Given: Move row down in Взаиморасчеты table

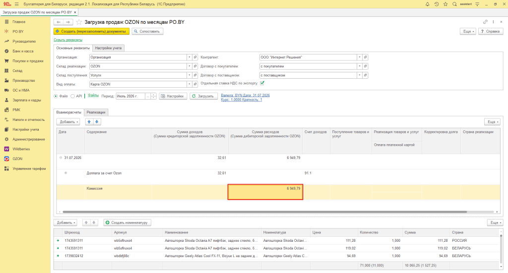Looking at the screenshot, I should (97, 121).
